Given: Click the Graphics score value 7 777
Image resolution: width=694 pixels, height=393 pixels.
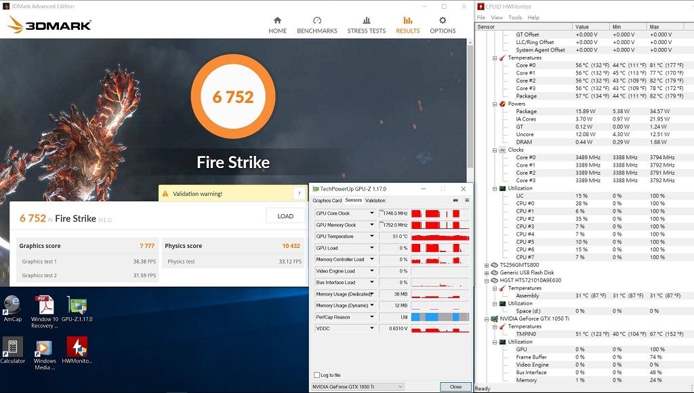Looking at the screenshot, I should coord(147,245).
